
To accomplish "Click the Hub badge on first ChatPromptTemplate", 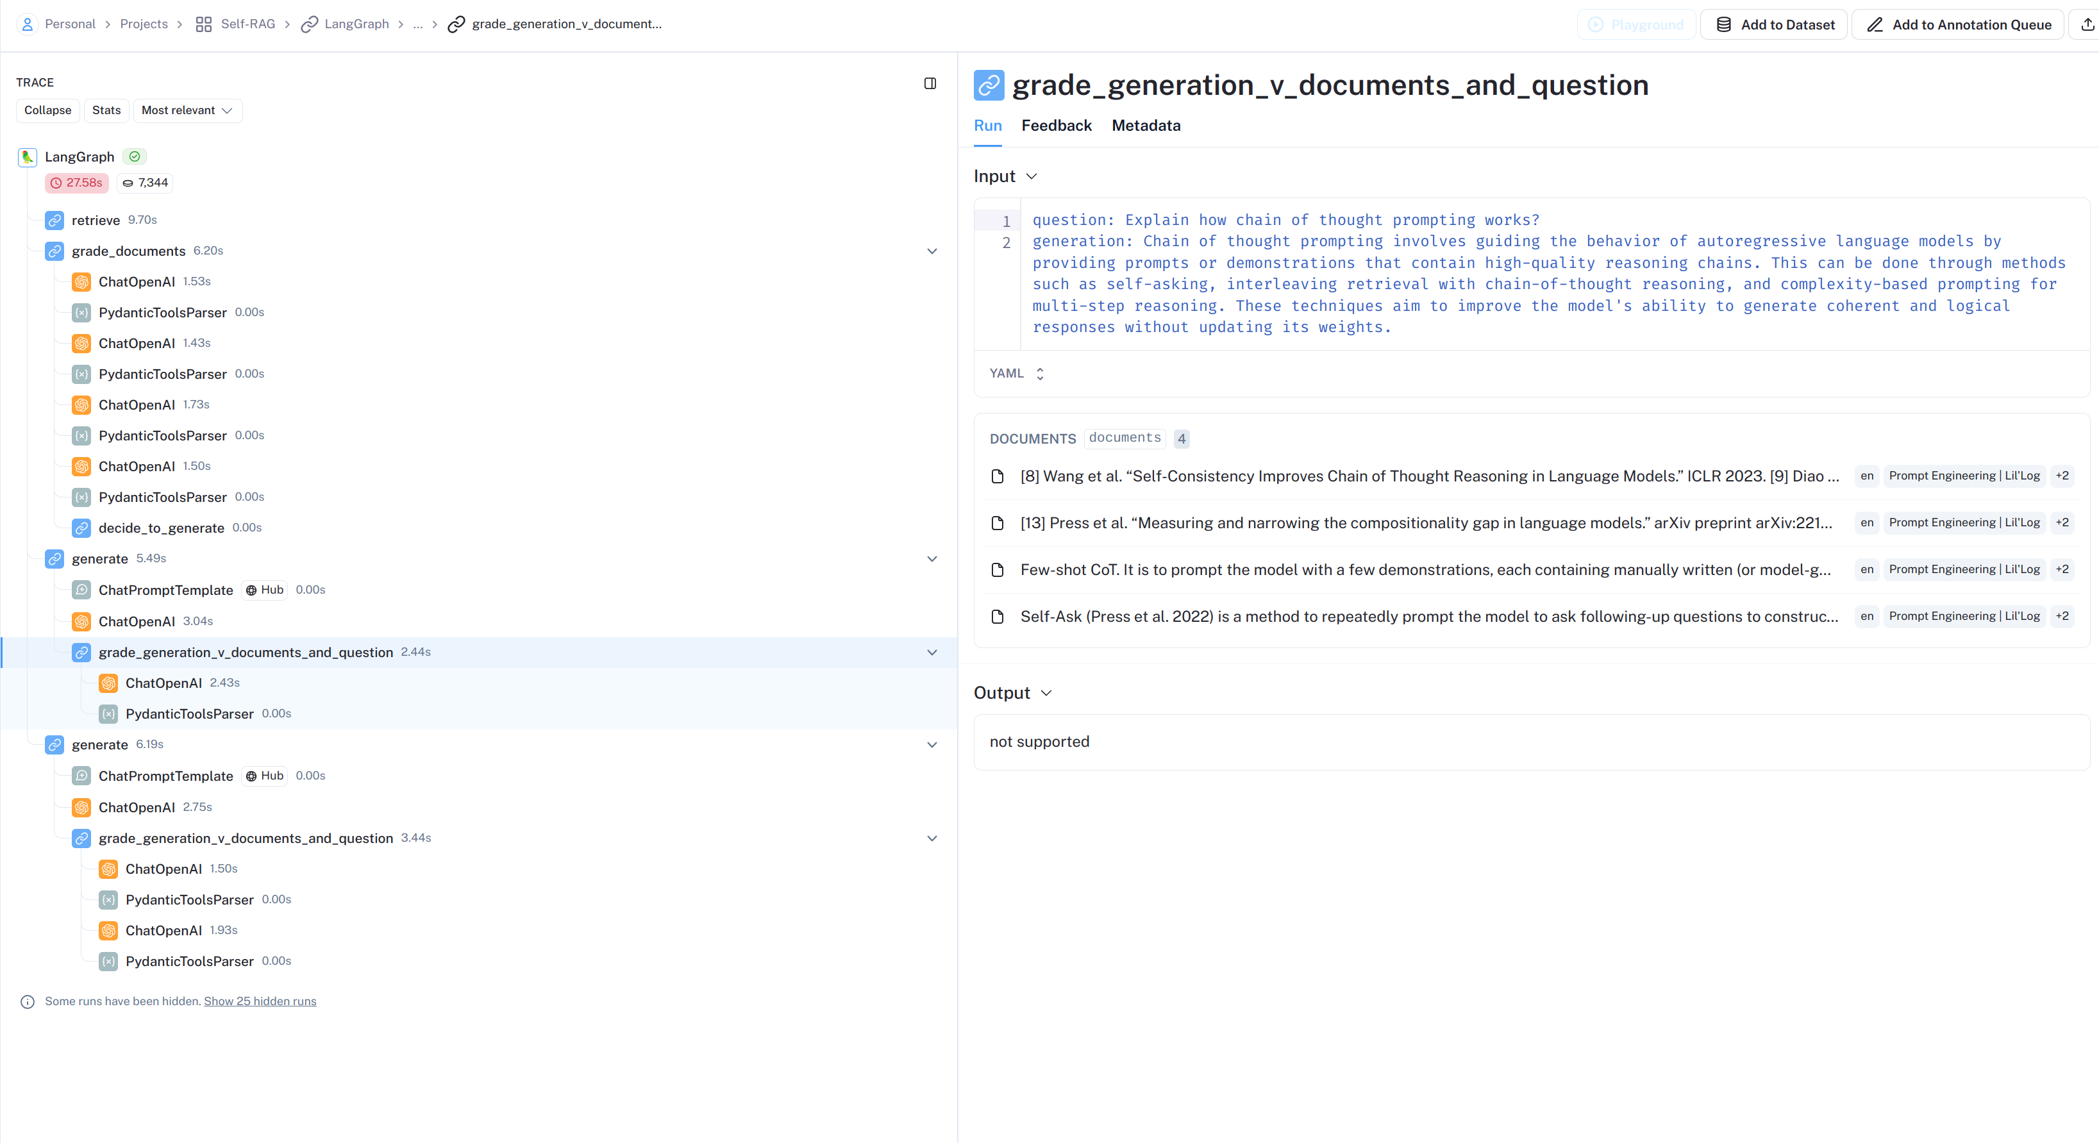I will (x=265, y=590).
